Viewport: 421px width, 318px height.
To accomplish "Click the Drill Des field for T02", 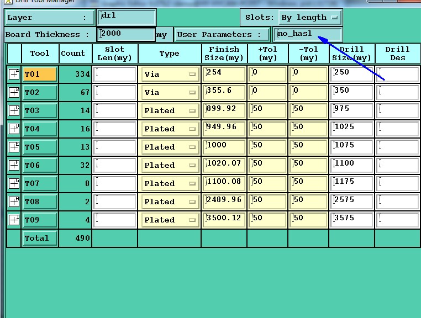I will tap(398, 92).
